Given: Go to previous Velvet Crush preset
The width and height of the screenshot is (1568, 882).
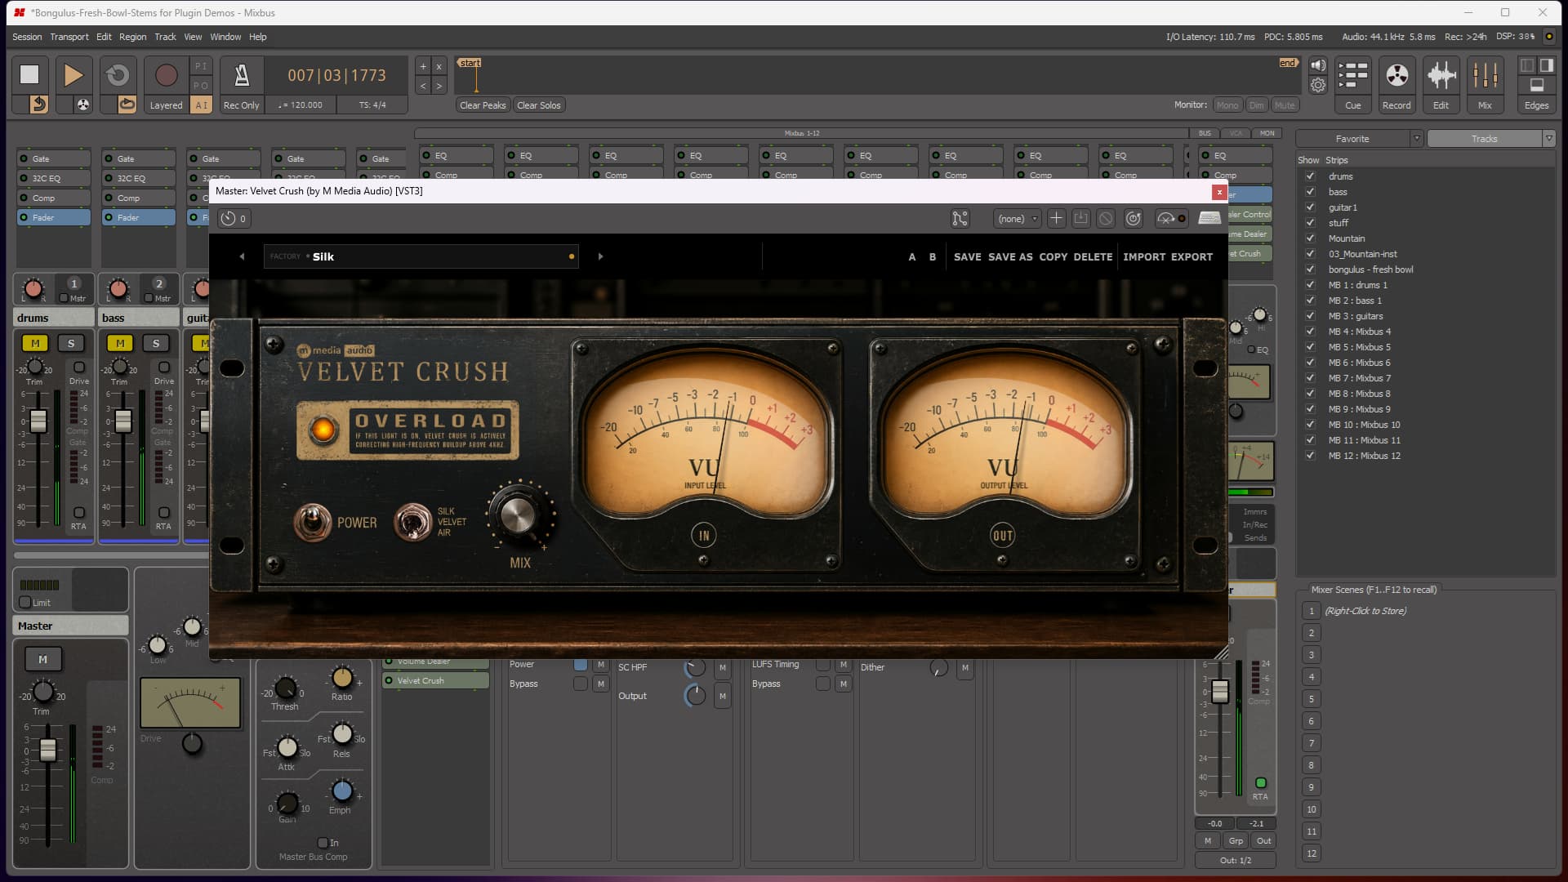Looking at the screenshot, I should (x=242, y=256).
